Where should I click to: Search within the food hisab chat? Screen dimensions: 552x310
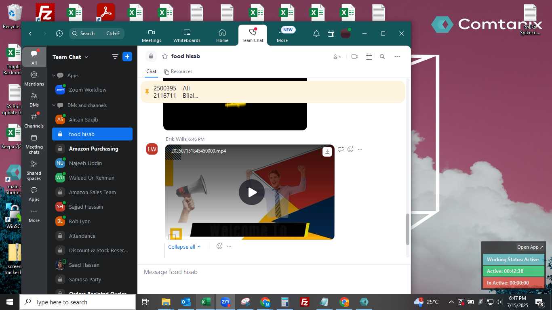click(382, 57)
